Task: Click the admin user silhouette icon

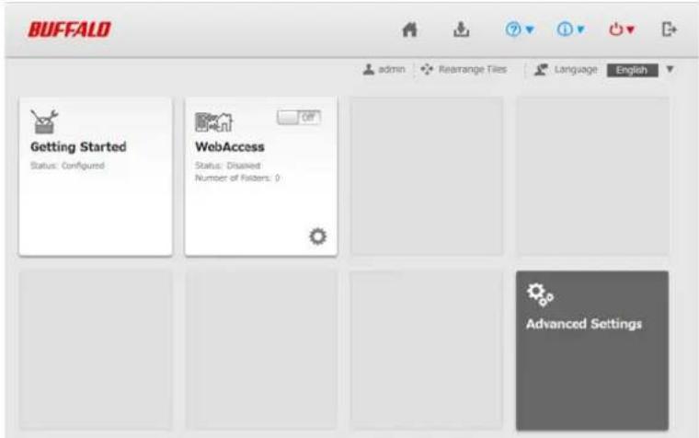Action: pos(369,70)
